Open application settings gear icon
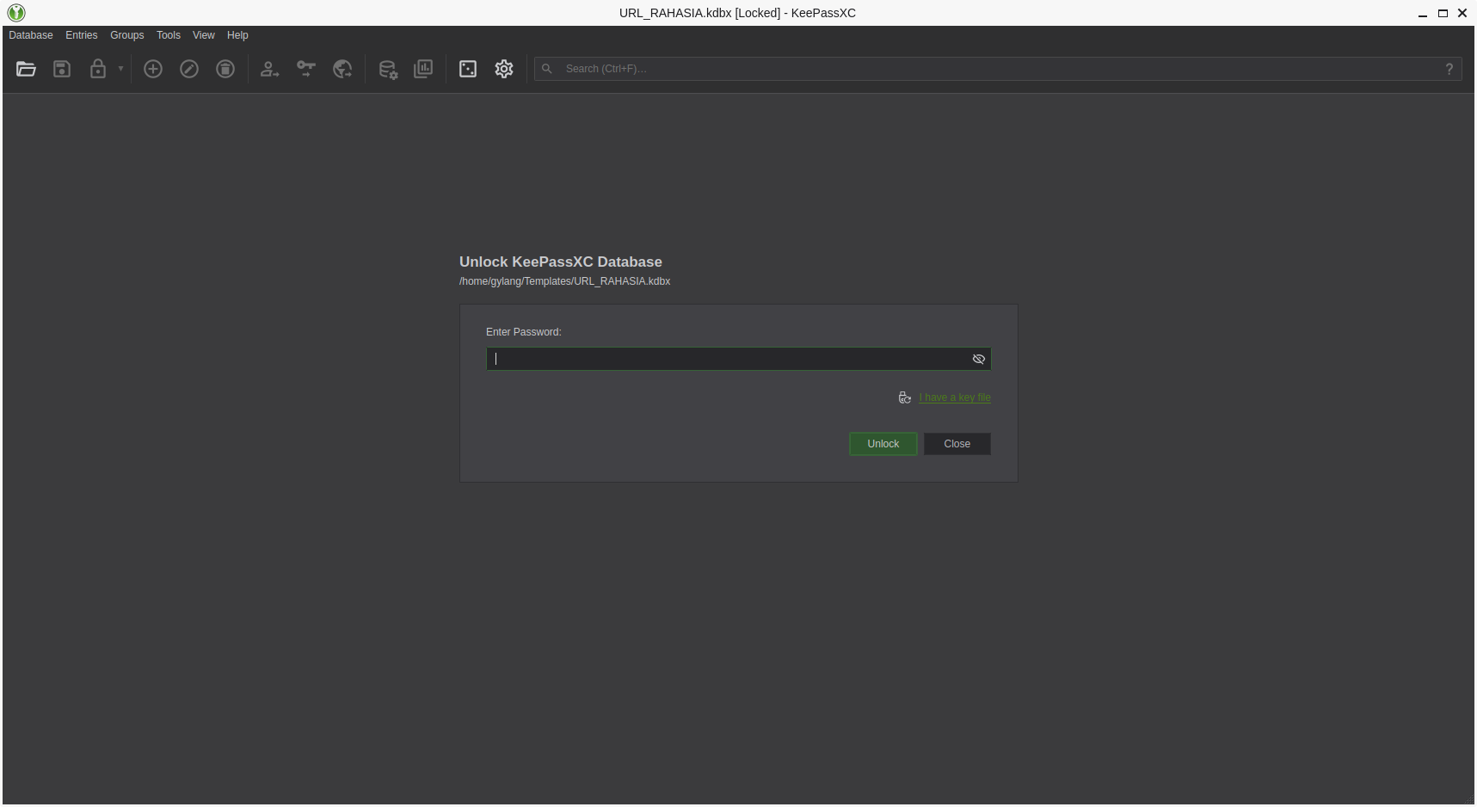1477x807 pixels. pos(503,69)
